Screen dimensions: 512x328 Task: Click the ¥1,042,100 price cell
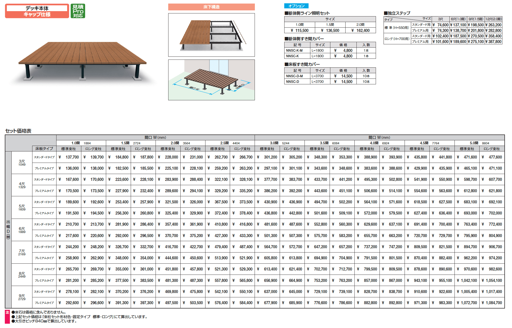coord(467,280)
